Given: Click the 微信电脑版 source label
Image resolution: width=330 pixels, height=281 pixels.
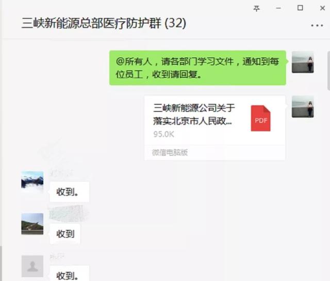Looking at the screenshot, I should point(170,153).
